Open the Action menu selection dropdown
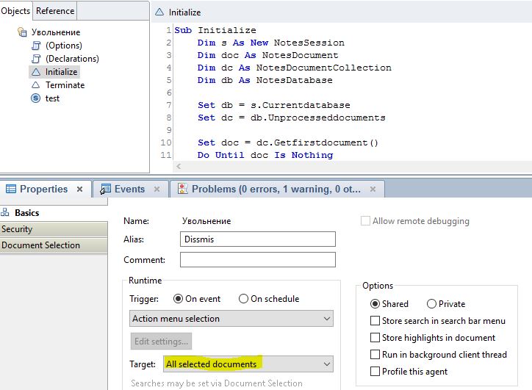 click(x=231, y=319)
